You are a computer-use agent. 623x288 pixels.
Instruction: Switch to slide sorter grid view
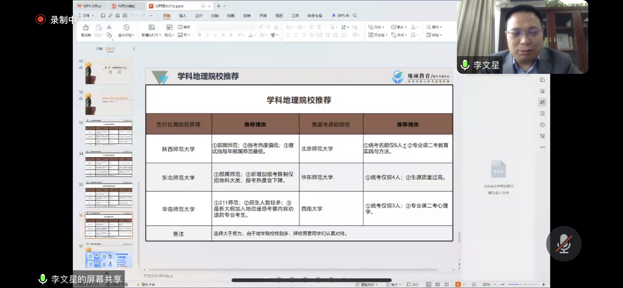click(437, 284)
